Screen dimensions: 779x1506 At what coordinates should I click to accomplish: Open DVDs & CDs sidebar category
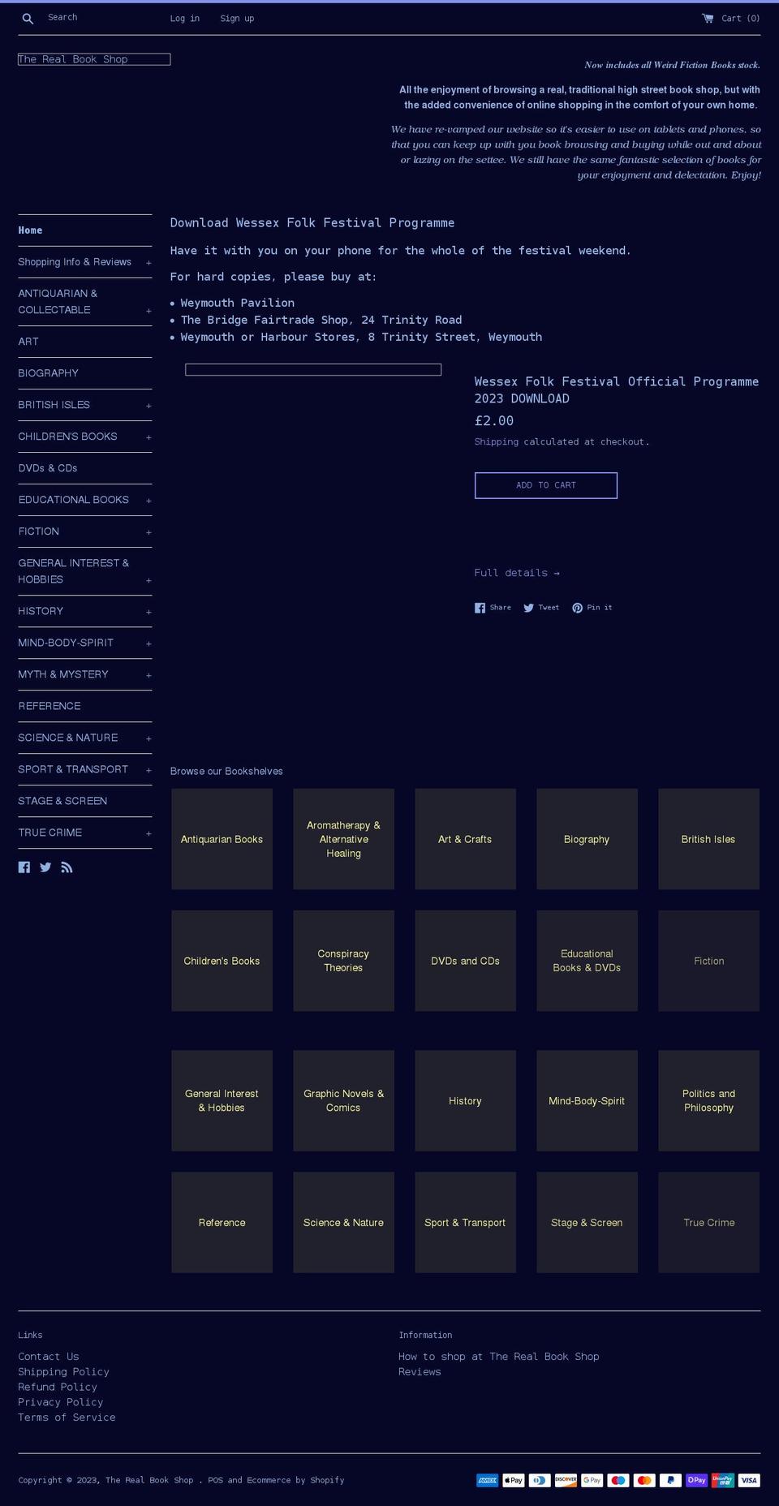point(48,468)
